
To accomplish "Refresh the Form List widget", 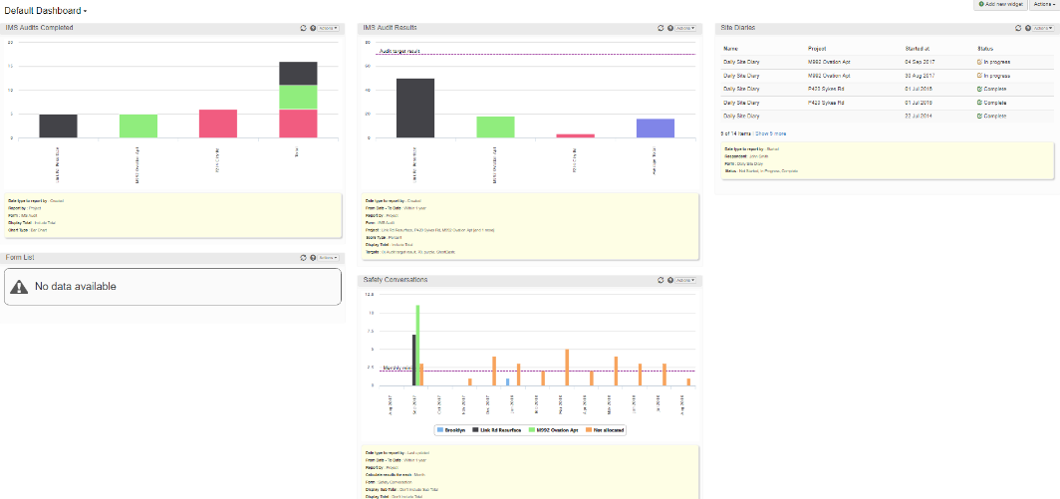I will click(x=302, y=258).
